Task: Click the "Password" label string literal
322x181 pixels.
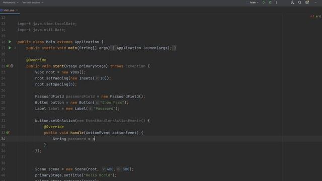Action: click(x=104, y=109)
